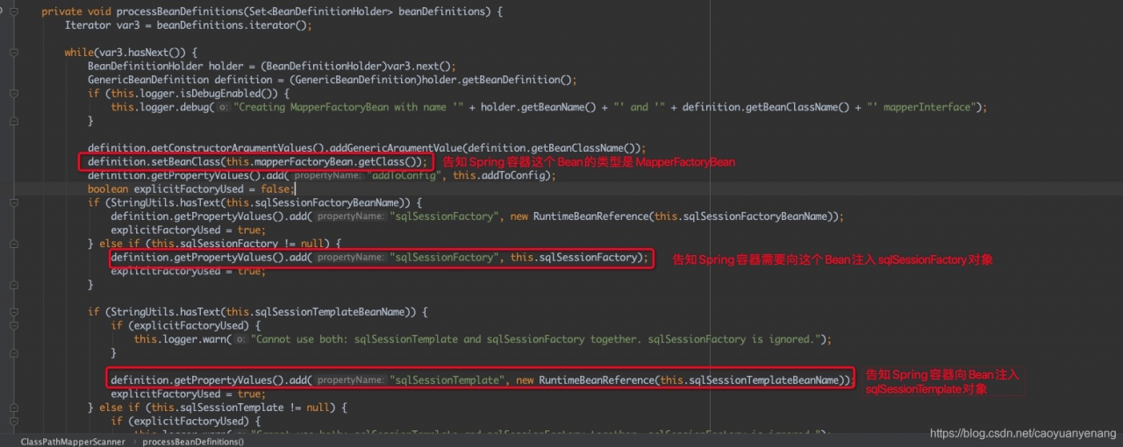Click the logger.warn "Cannot use both" line

(482, 339)
